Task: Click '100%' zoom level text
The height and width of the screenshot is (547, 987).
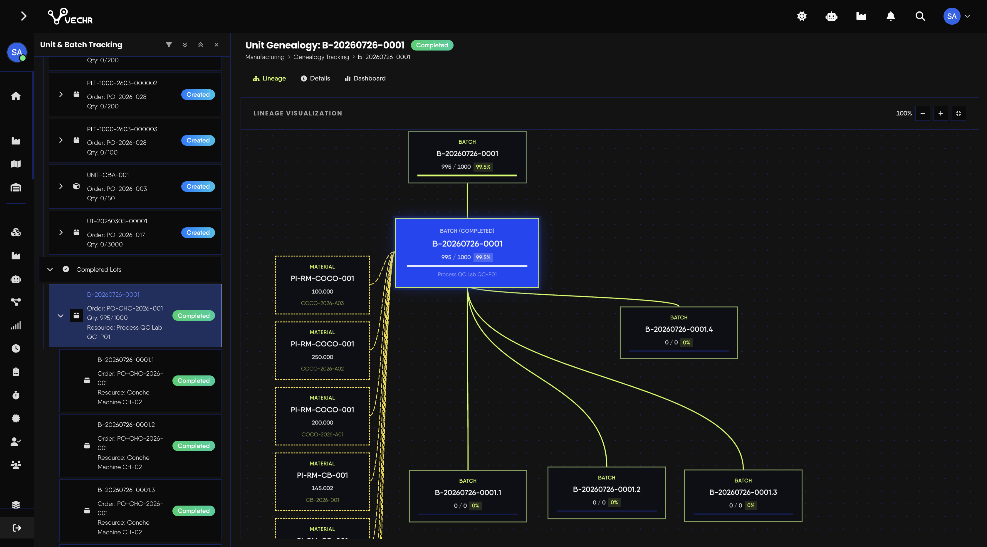Action: point(904,113)
